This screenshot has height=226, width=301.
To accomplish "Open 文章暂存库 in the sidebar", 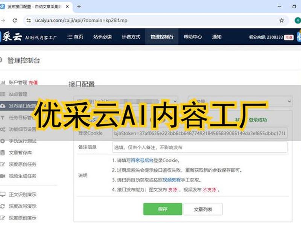I will (20, 153).
